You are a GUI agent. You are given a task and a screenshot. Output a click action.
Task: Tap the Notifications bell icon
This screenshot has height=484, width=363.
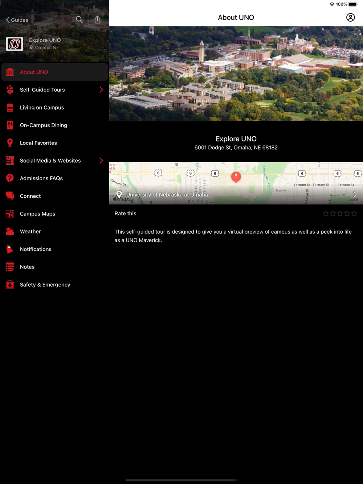pyautogui.click(x=10, y=249)
